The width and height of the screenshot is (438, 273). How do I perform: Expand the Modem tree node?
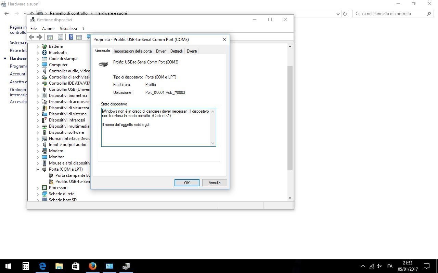click(38, 151)
